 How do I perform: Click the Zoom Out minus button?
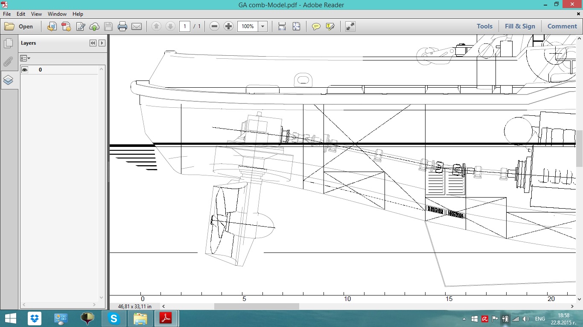[x=215, y=26]
